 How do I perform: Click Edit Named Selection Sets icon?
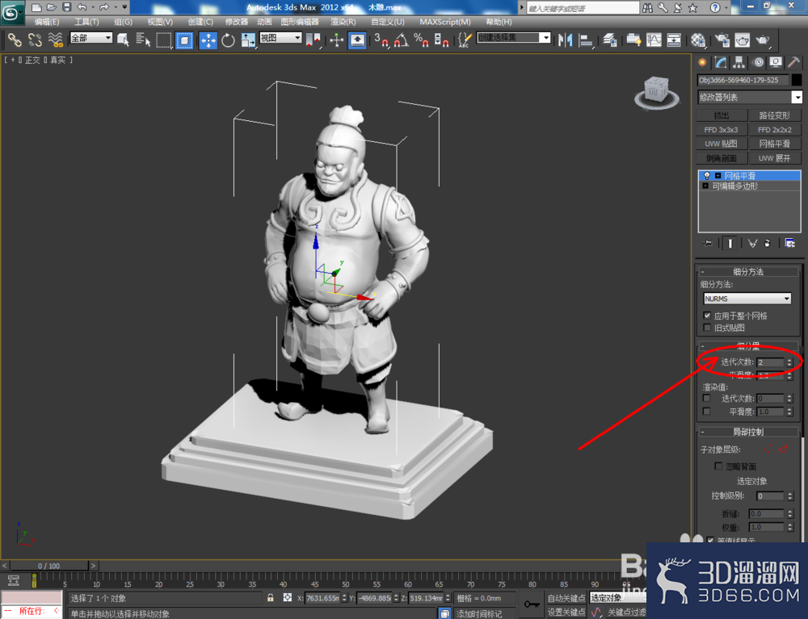click(465, 40)
